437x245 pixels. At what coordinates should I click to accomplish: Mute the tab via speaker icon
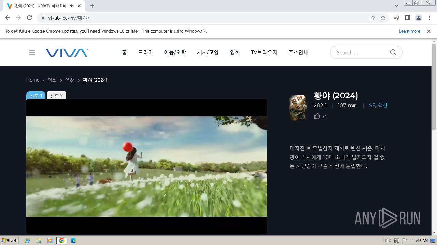(72, 6)
